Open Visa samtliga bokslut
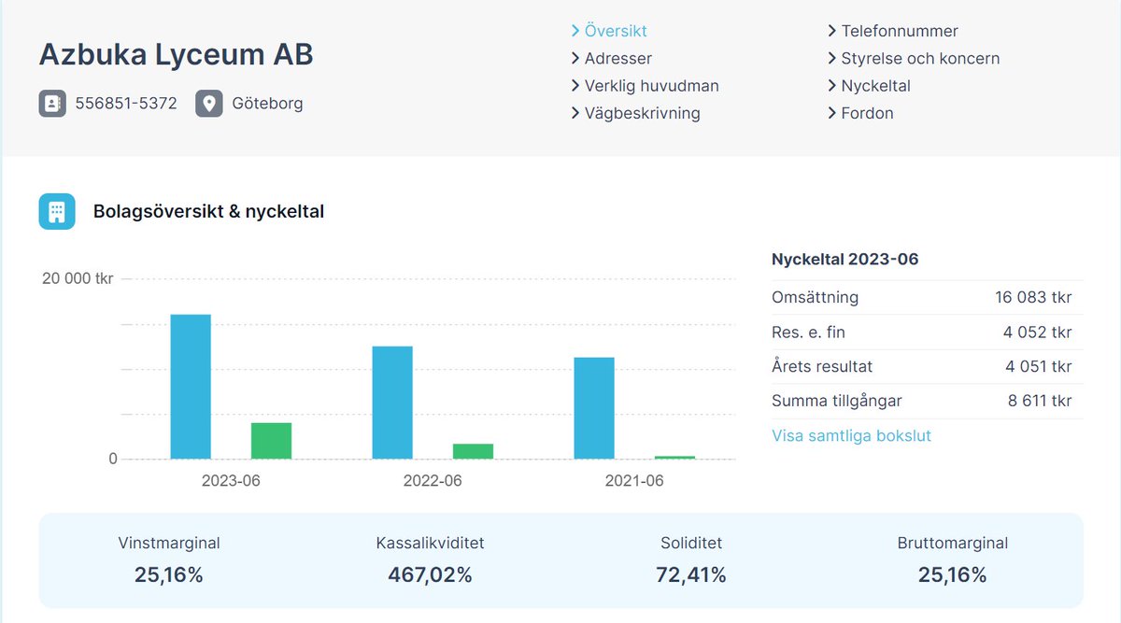This screenshot has height=623, width=1121. pyautogui.click(x=851, y=435)
